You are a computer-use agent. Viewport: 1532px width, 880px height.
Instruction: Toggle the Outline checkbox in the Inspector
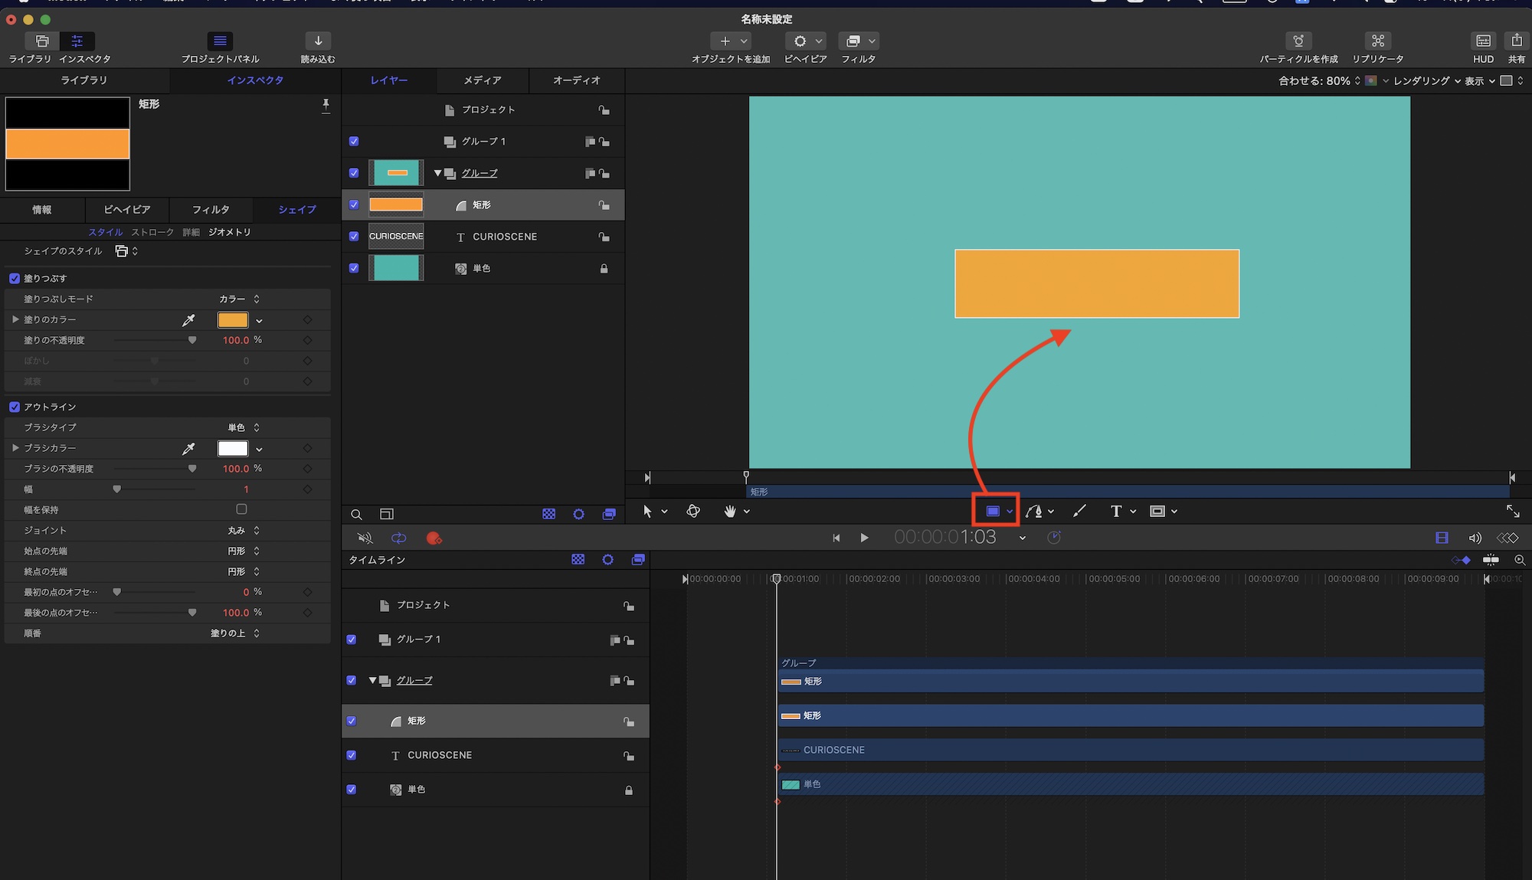coord(15,407)
